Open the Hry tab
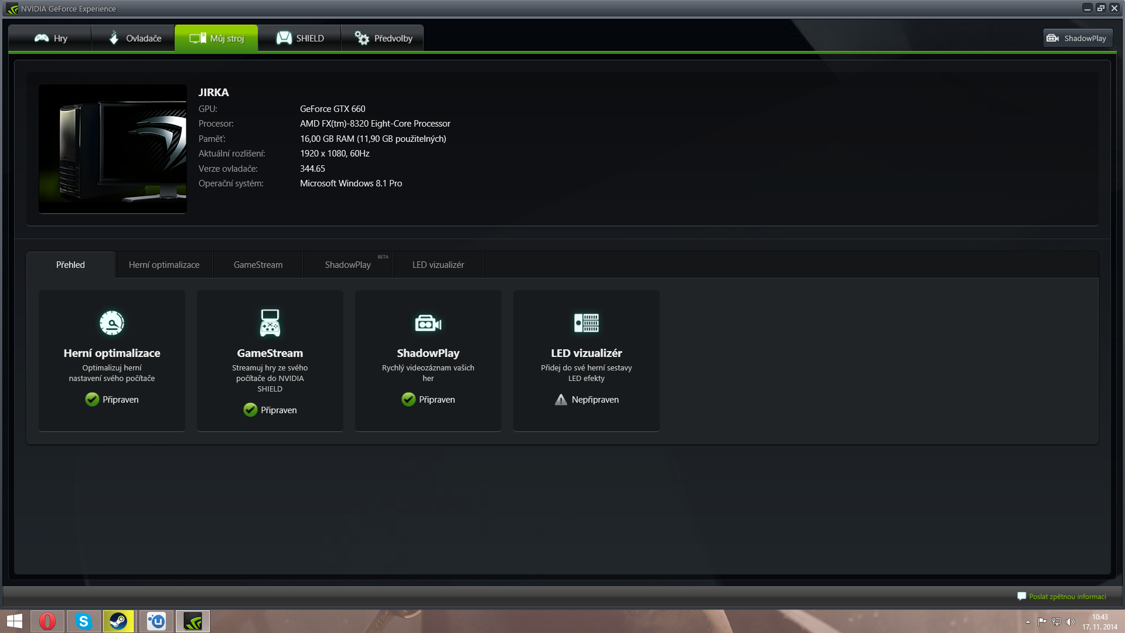This screenshot has width=1125, height=633. pyautogui.click(x=50, y=38)
